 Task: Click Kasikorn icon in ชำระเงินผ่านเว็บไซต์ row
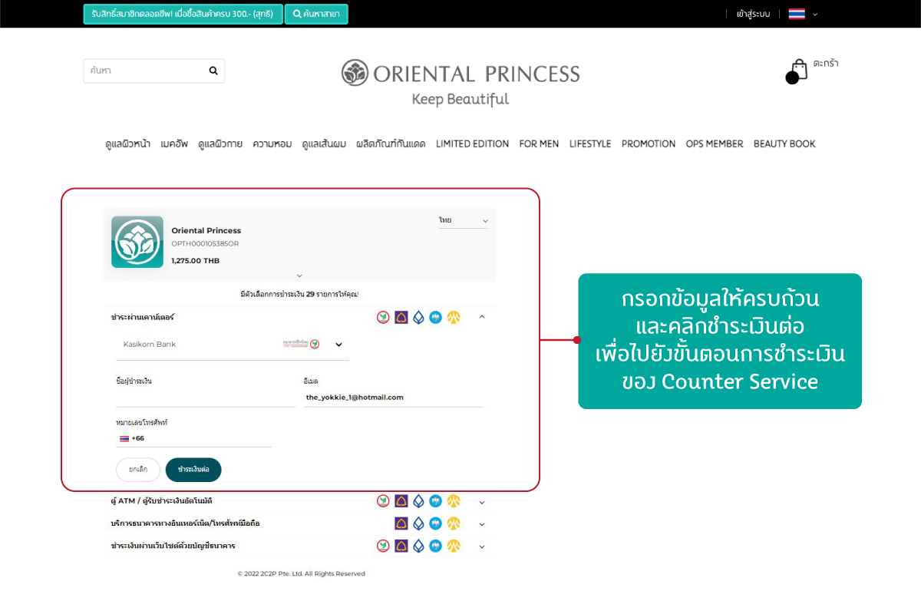pos(383,546)
